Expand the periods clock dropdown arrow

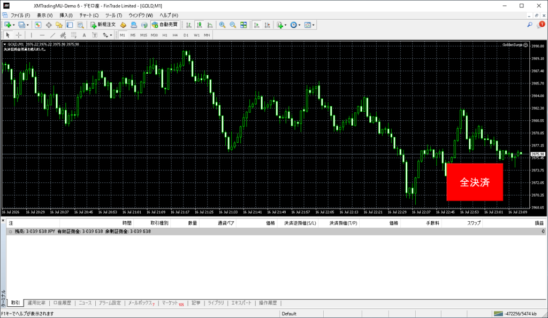tap(300, 25)
